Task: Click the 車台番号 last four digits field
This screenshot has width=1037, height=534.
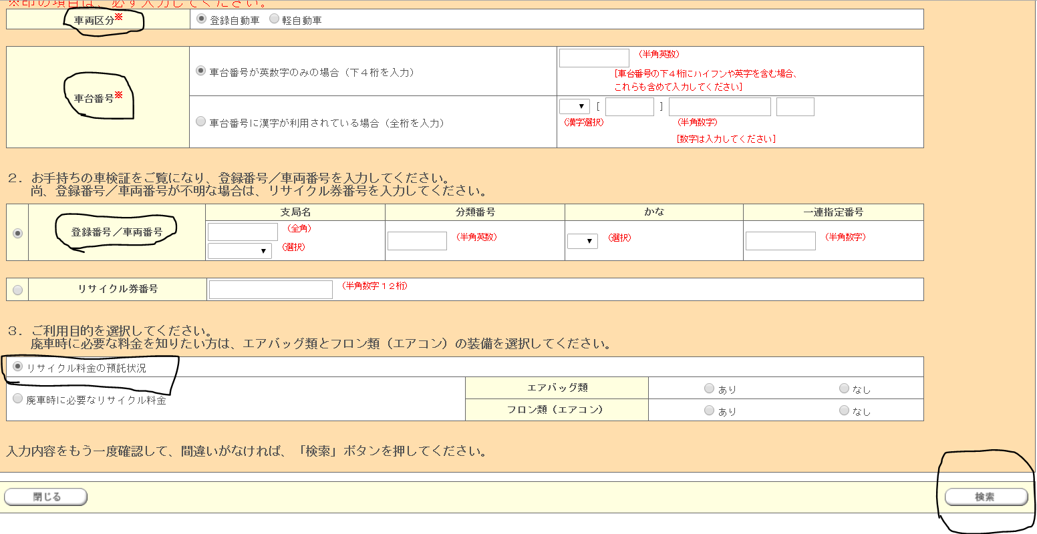Action: click(594, 58)
